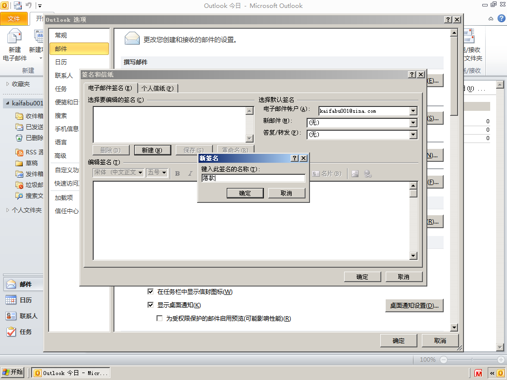The height and width of the screenshot is (380, 507).
Task: Collapse the kaifabu001 account tree node
Action: 7,103
